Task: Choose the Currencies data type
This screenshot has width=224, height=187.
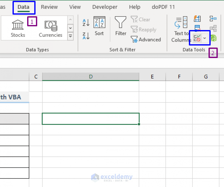Action: coord(51,29)
